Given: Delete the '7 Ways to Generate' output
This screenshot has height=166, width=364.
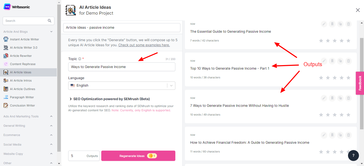Looking at the screenshot, I should click(x=348, y=98).
